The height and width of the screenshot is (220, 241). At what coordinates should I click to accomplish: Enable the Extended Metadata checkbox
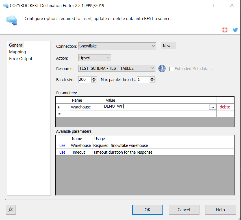click(x=172, y=69)
